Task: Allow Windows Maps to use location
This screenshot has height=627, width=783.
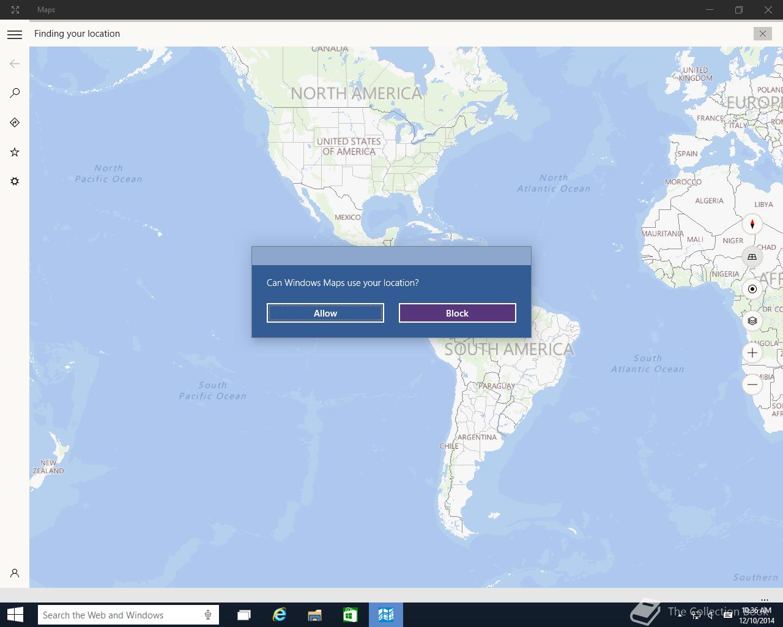Action: 325,313
